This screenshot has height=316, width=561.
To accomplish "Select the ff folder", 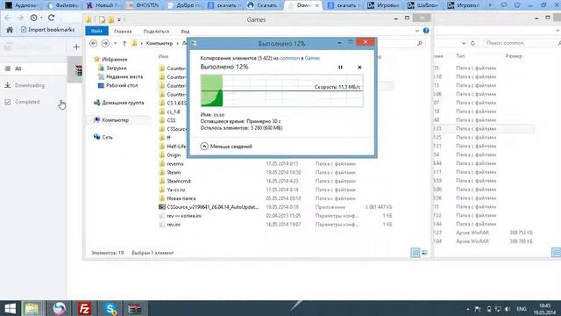I will 165,138.
